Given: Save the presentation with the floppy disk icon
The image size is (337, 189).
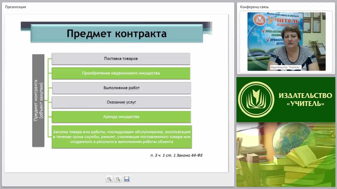Looking at the screenshot, I should tap(127, 179).
